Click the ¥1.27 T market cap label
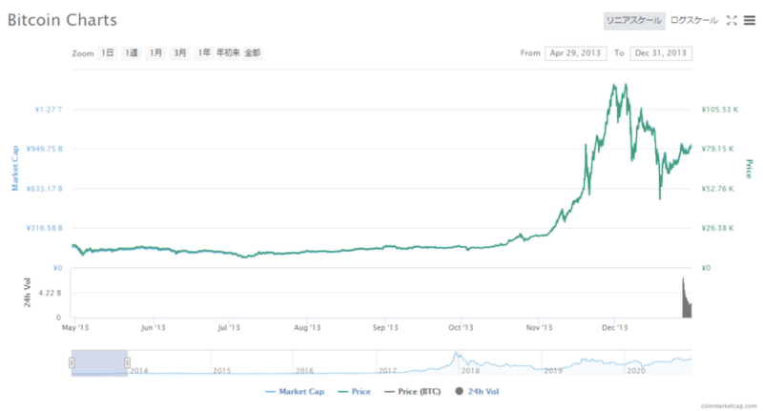 click(49, 110)
